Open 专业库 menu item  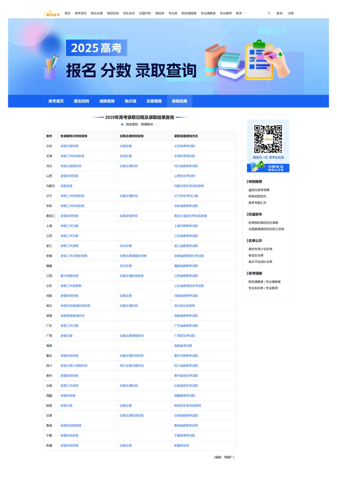click(173, 13)
